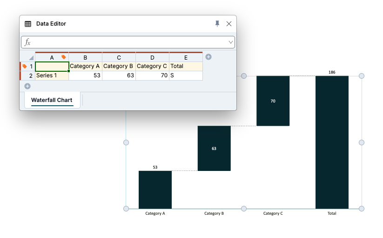This screenshot has width=383, height=238.
Task: Pin the Data Editor window
Action: (217, 24)
